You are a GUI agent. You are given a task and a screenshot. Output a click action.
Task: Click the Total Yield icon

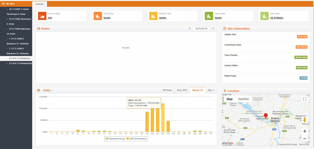[x=264, y=16]
